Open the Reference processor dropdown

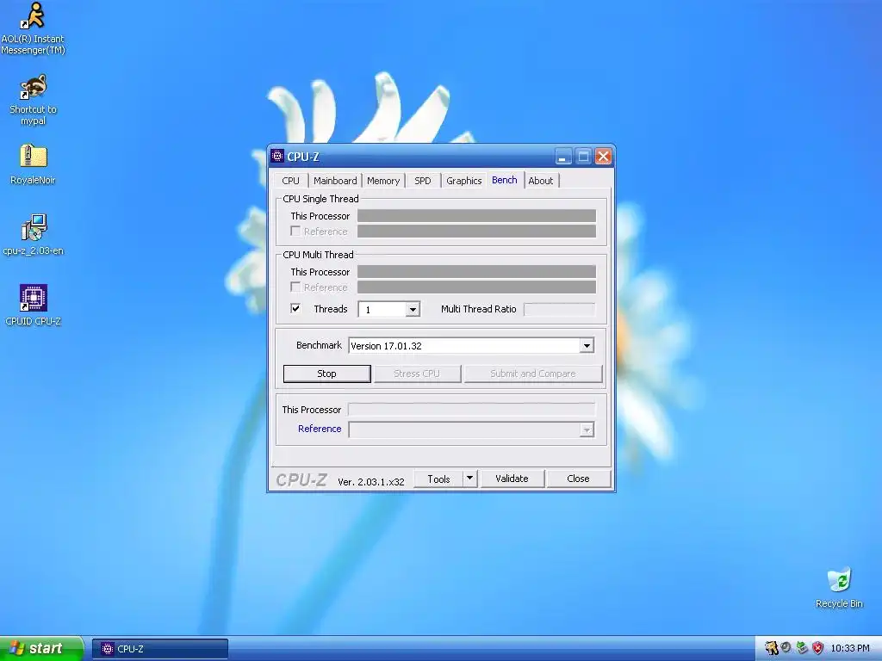[x=587, y=430]
